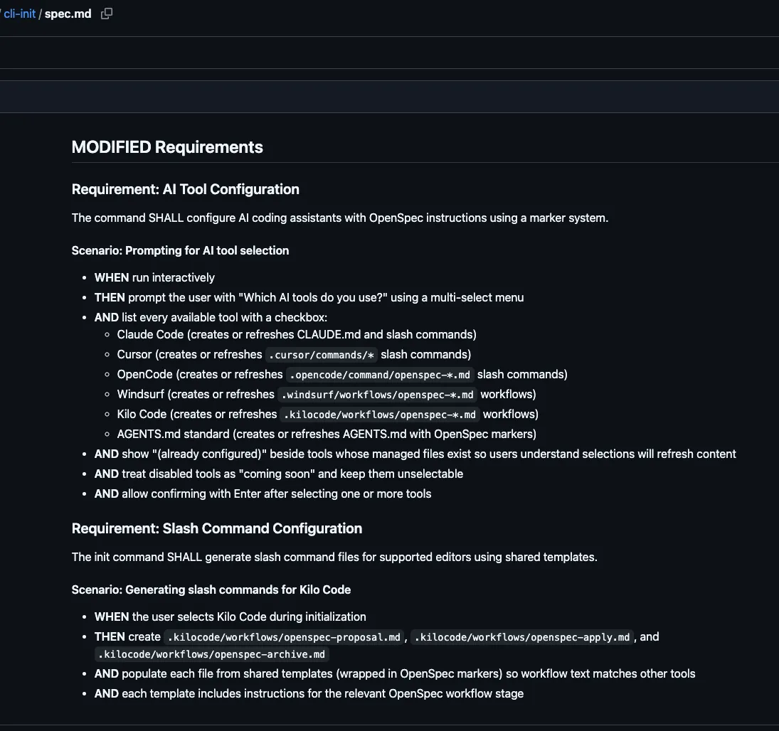Click the Requirement: Slash Command Configuration heading

[x=217, y=528]
